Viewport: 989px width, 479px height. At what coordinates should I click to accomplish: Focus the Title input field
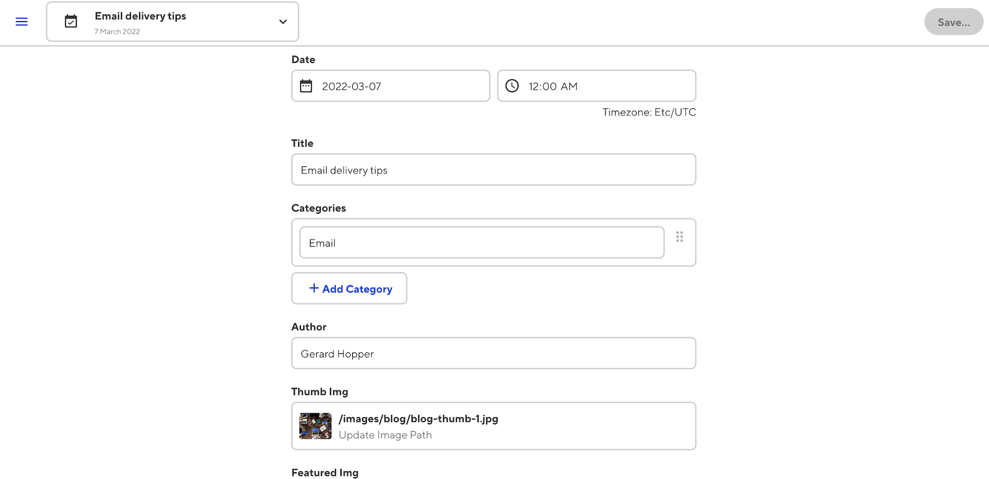tap(493, 170)
